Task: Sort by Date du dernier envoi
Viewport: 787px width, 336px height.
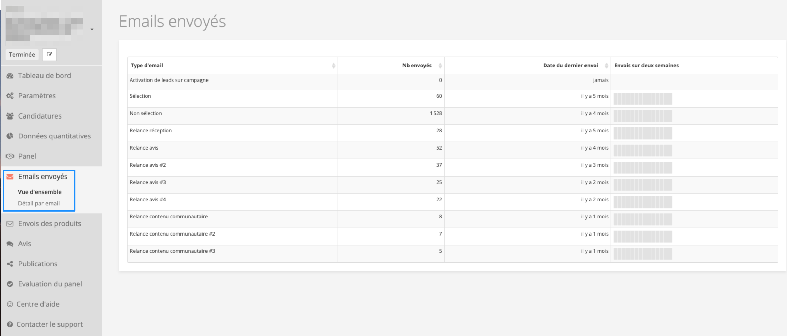Action: pyautogui.click(x=606, y=65)
